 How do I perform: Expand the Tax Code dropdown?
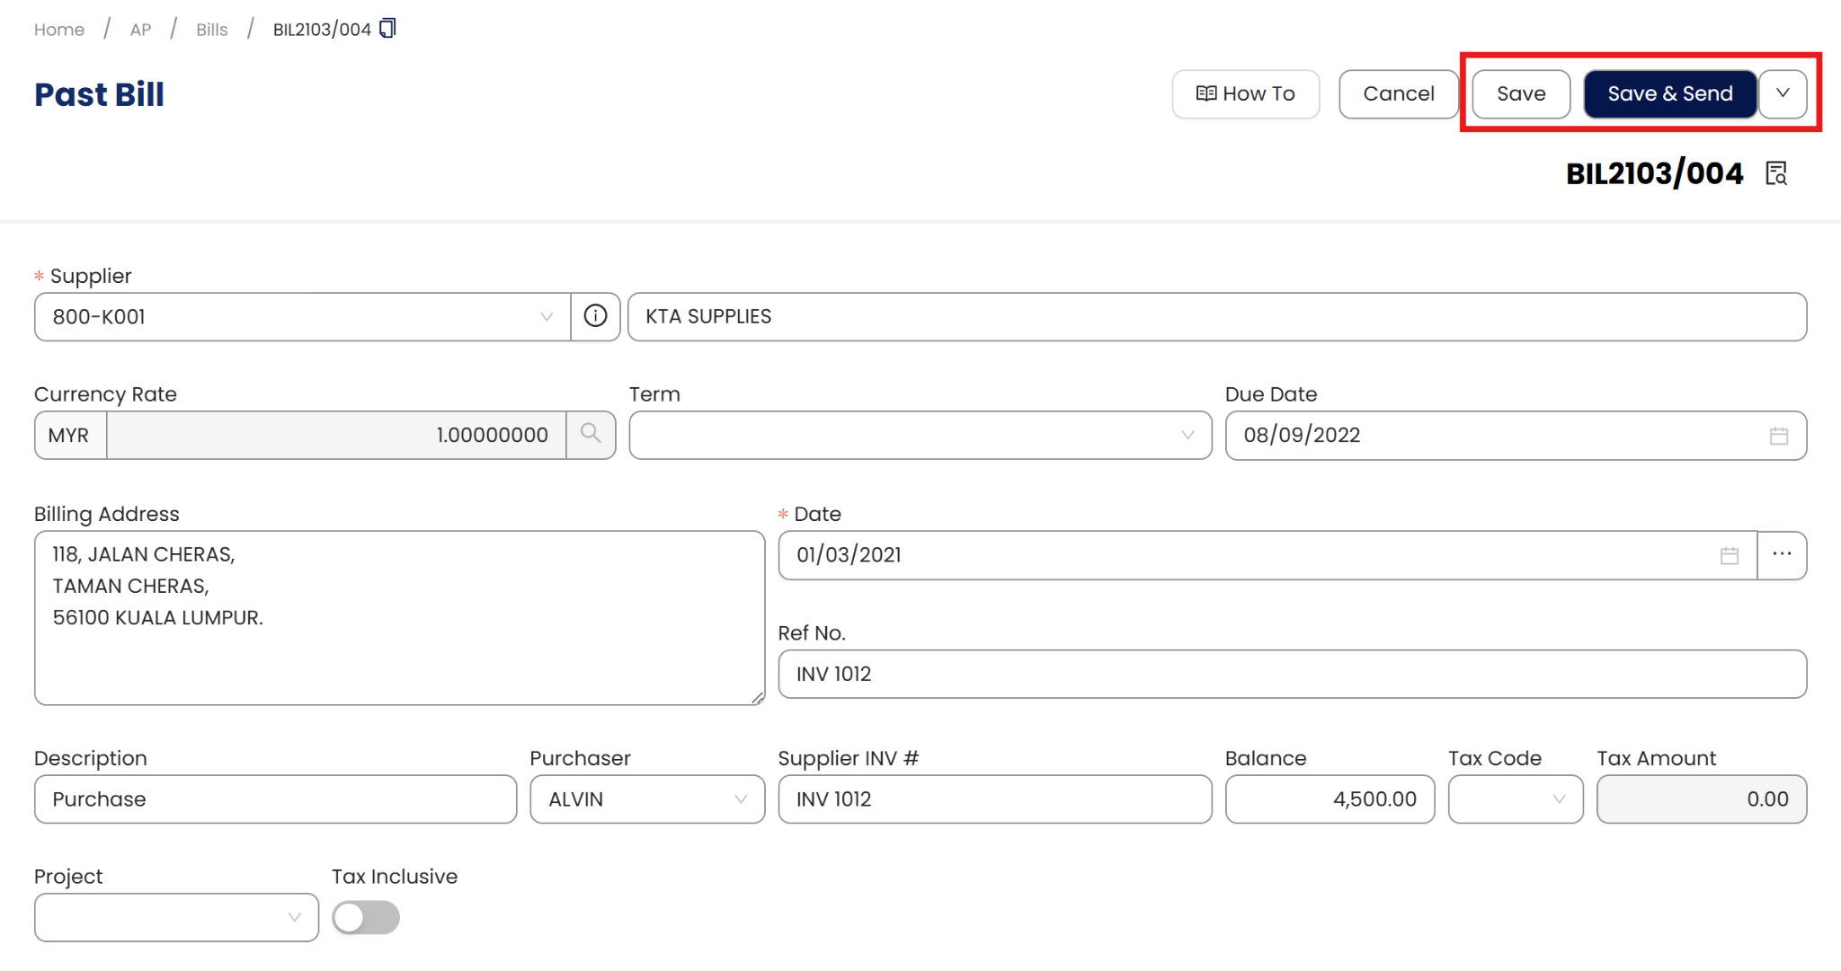(1516, 799)
